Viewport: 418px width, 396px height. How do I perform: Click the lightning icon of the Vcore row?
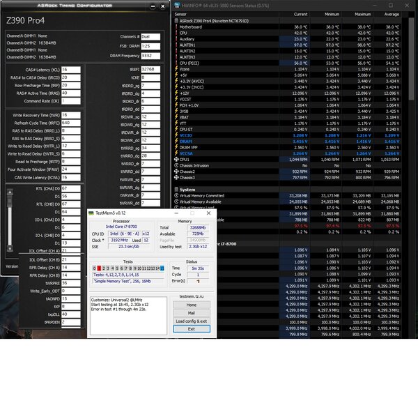176,69
